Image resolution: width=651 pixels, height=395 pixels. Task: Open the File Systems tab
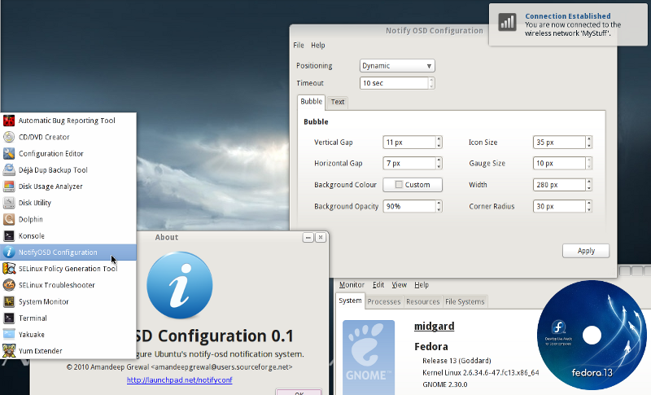[465, 301]
